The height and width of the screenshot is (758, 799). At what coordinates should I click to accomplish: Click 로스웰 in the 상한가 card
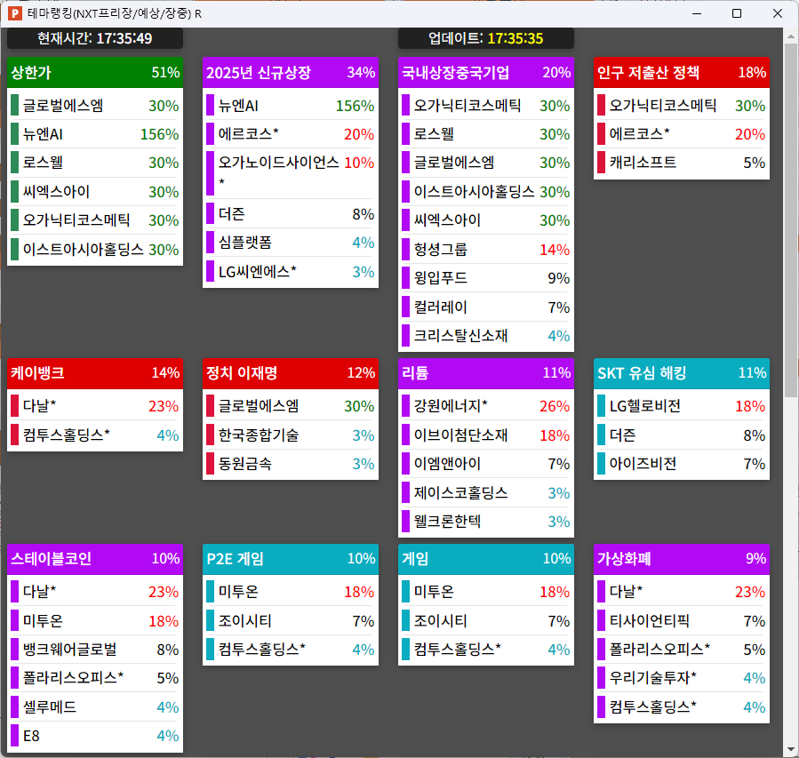95,163
